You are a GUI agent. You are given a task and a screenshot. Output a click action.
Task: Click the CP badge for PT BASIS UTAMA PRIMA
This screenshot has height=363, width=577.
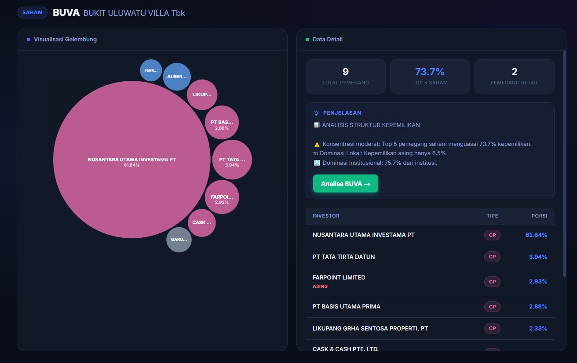coord(492,307)
